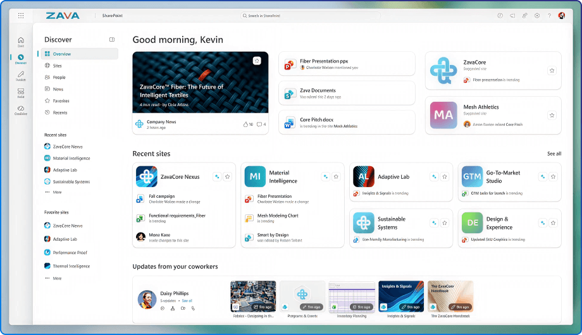582x335 pixels.
Task: Open the Insights & Signals update thumbnail
Action: click(401, 296)
